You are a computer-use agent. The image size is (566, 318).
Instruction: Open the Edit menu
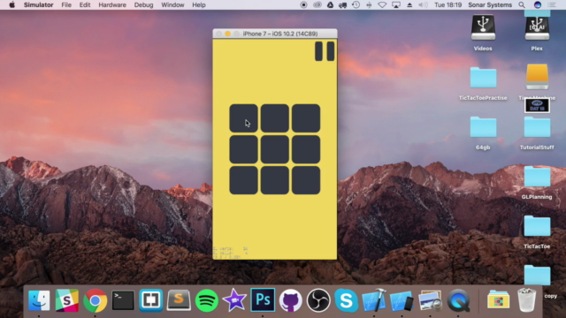click(x=85, y=5)
